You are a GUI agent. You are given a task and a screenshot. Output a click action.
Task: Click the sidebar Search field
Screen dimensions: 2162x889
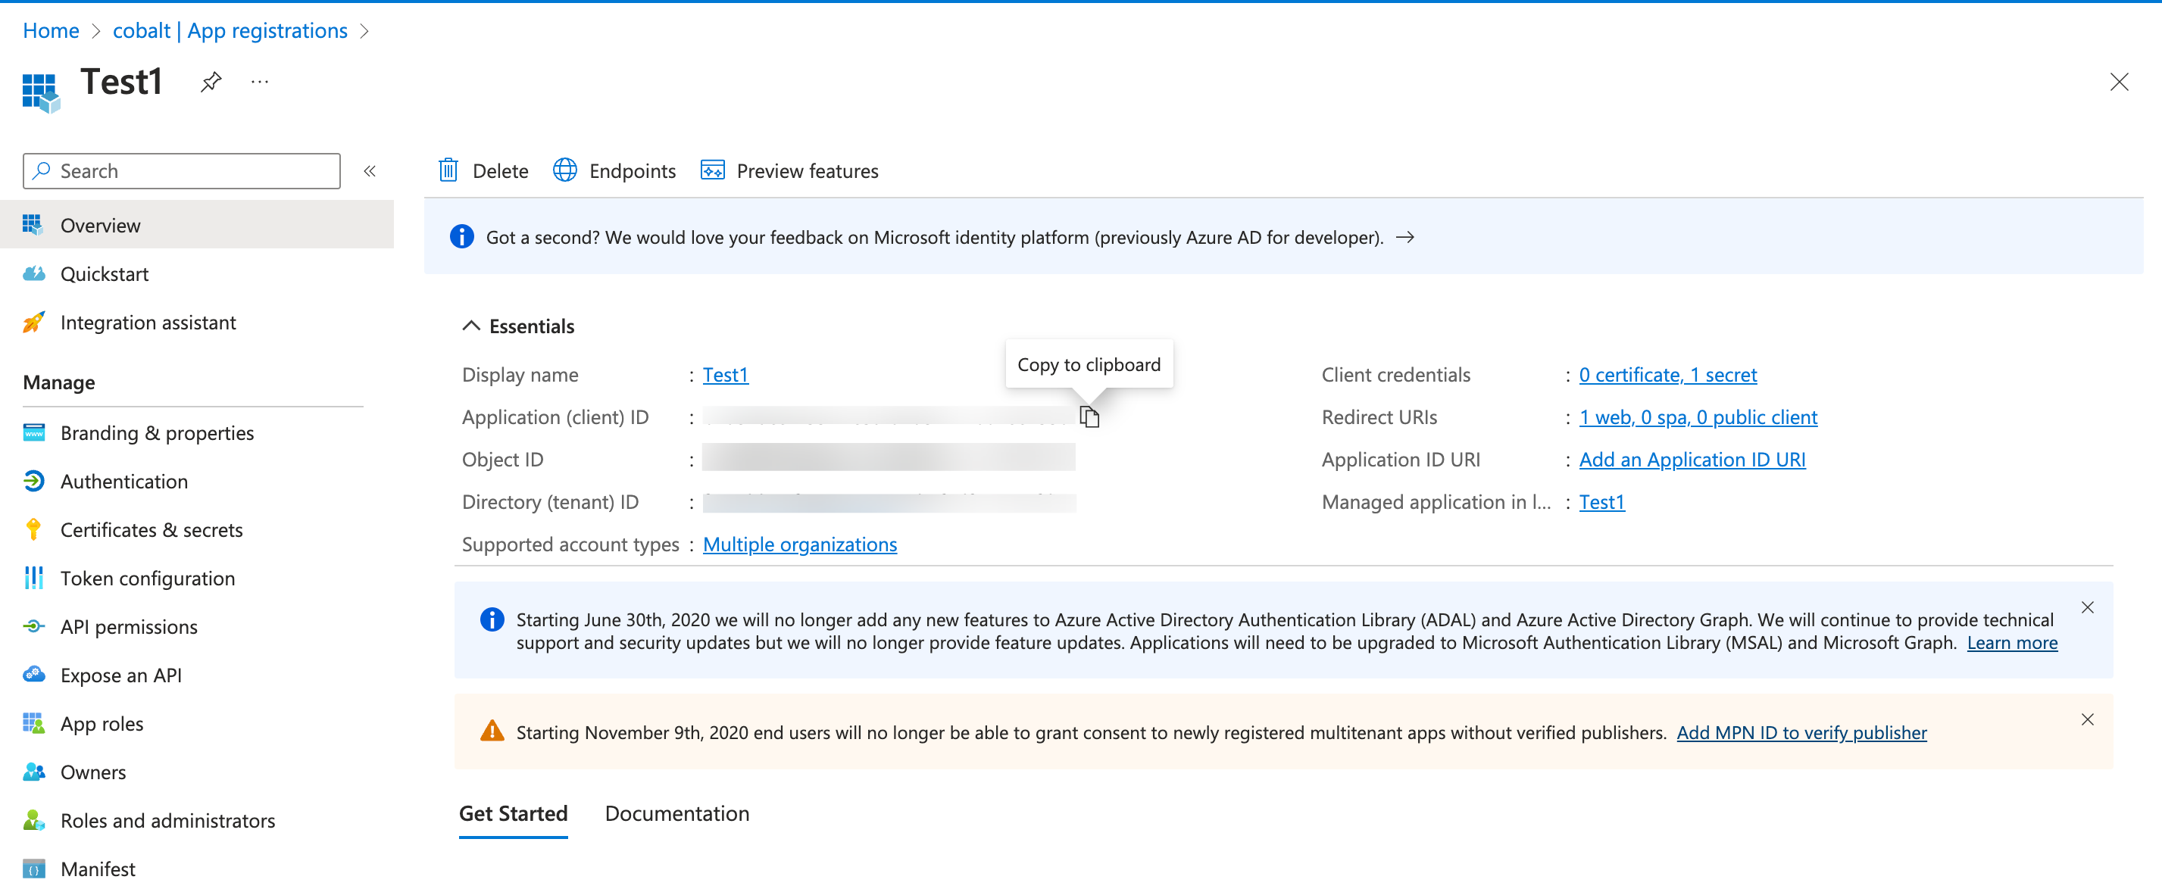181,170
